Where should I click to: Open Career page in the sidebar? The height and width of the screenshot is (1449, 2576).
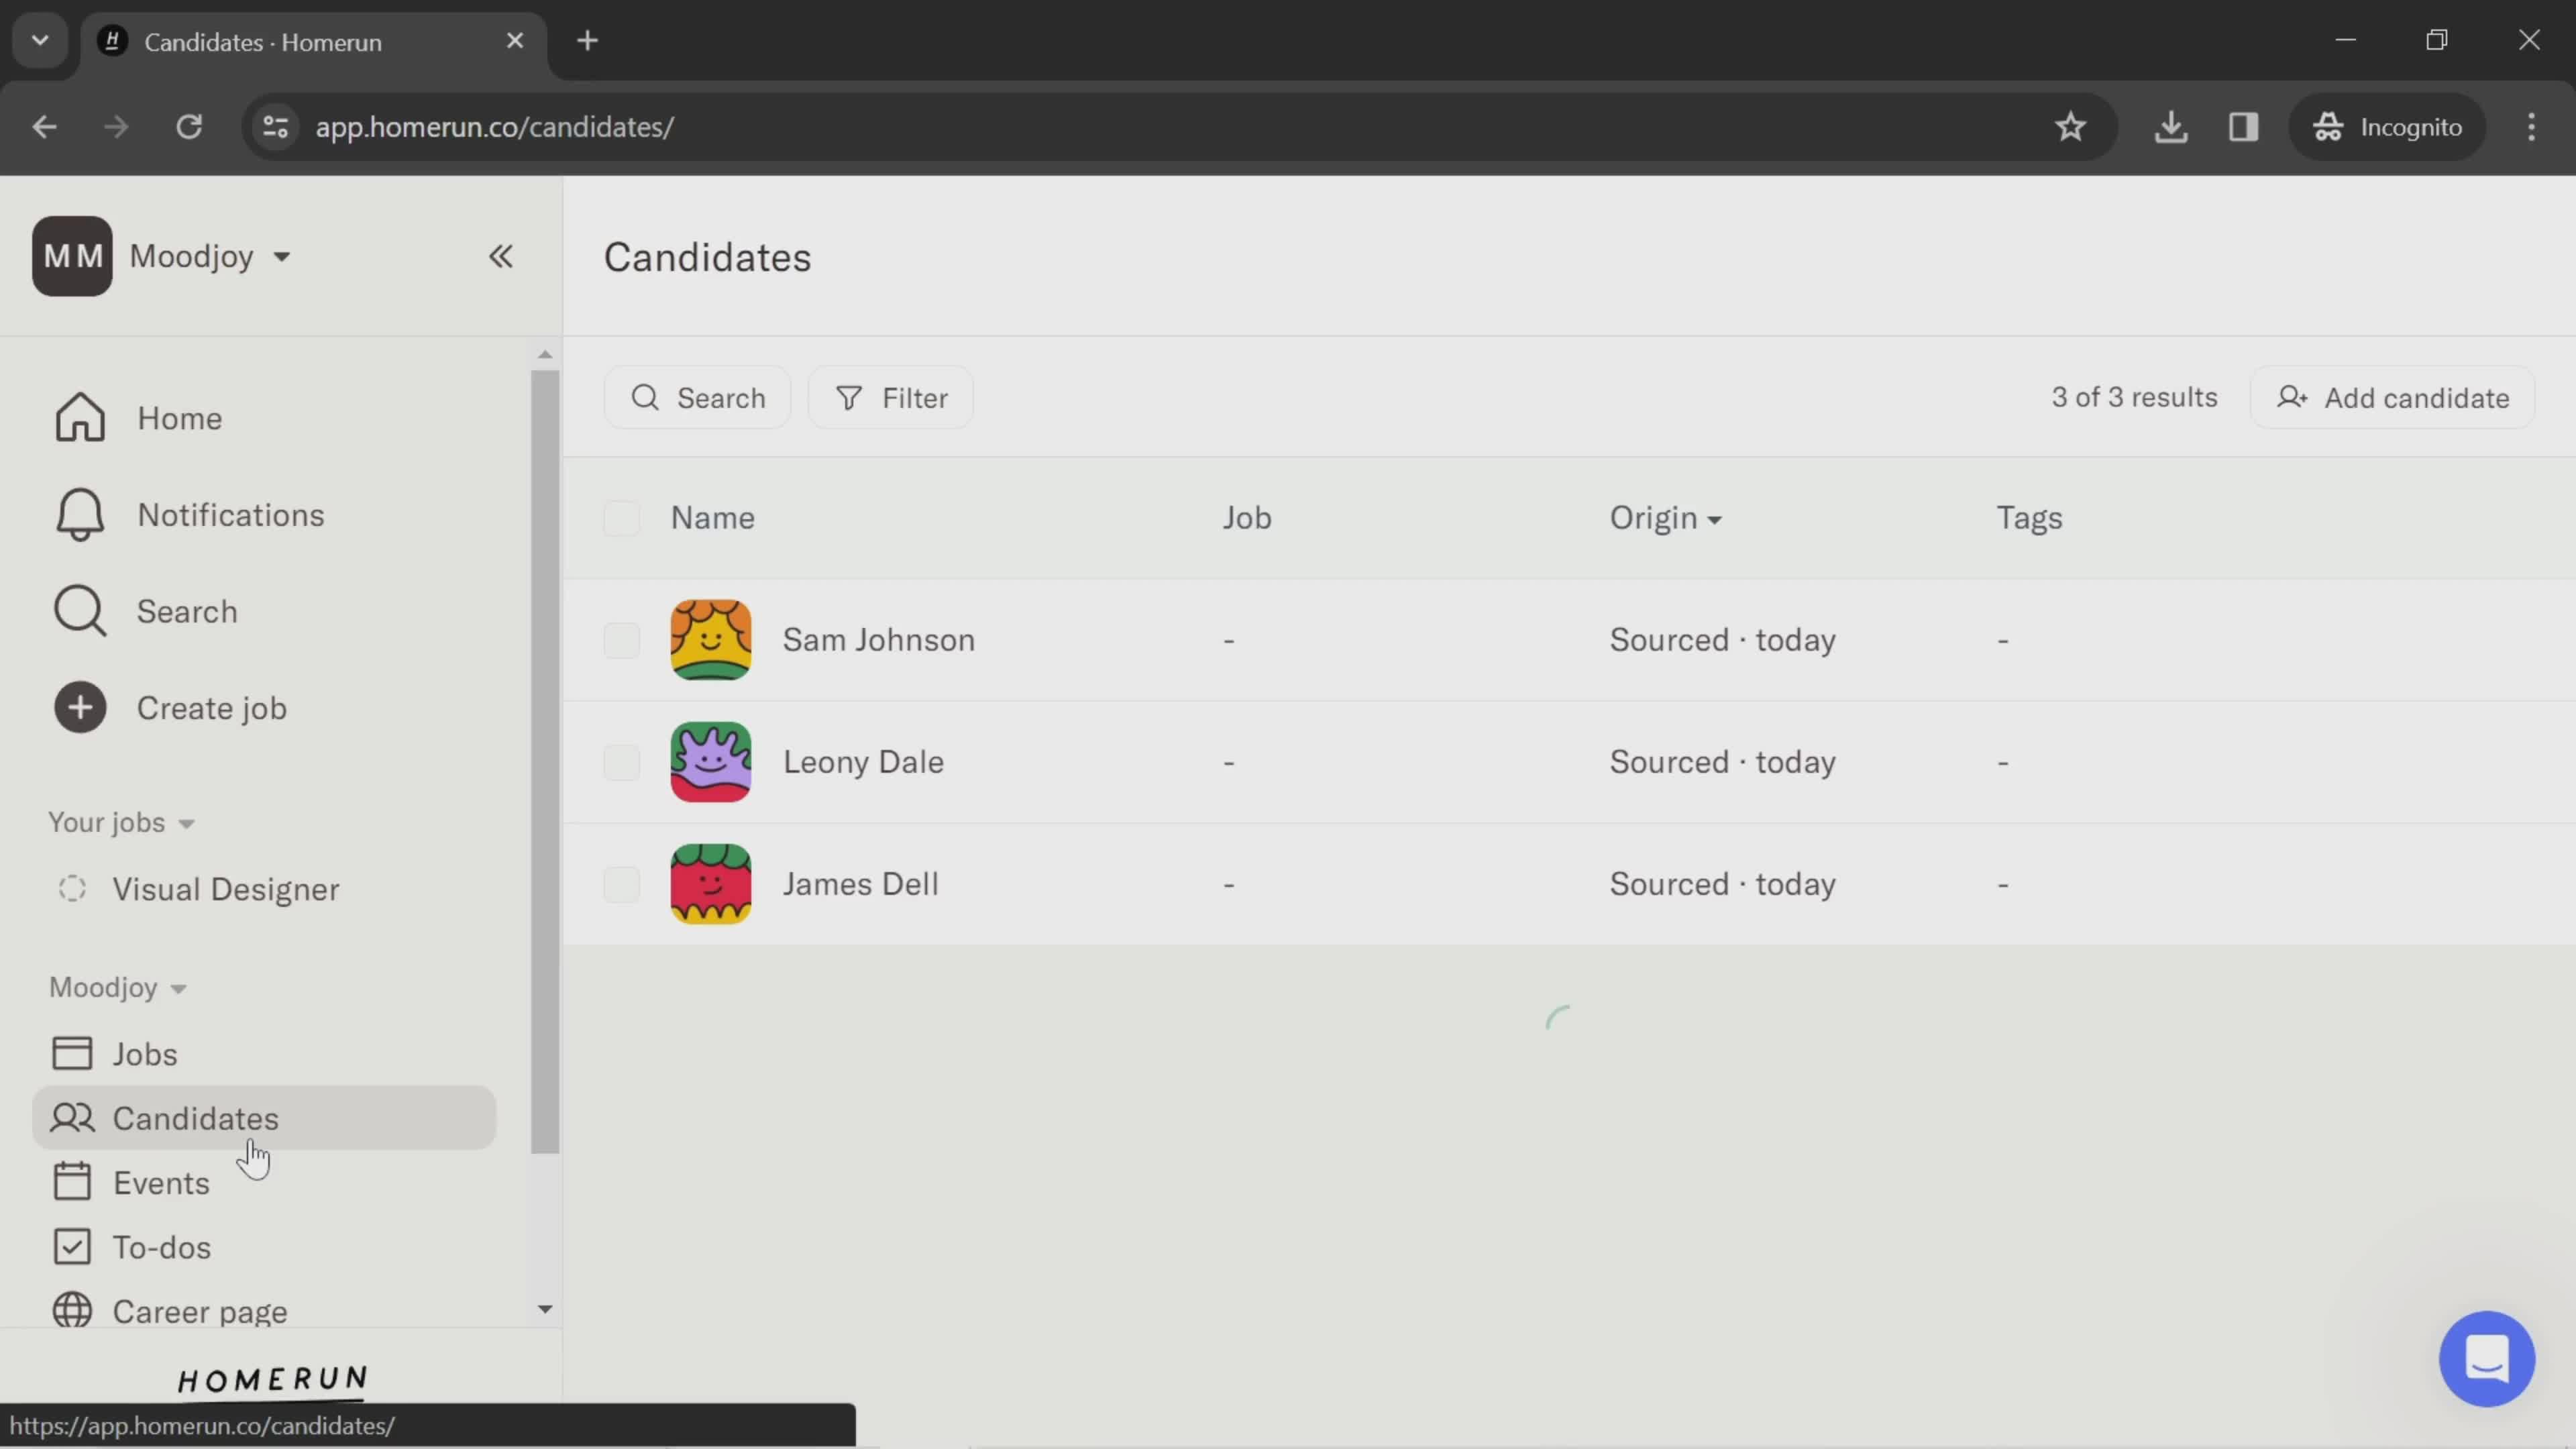coord(264,1311)
